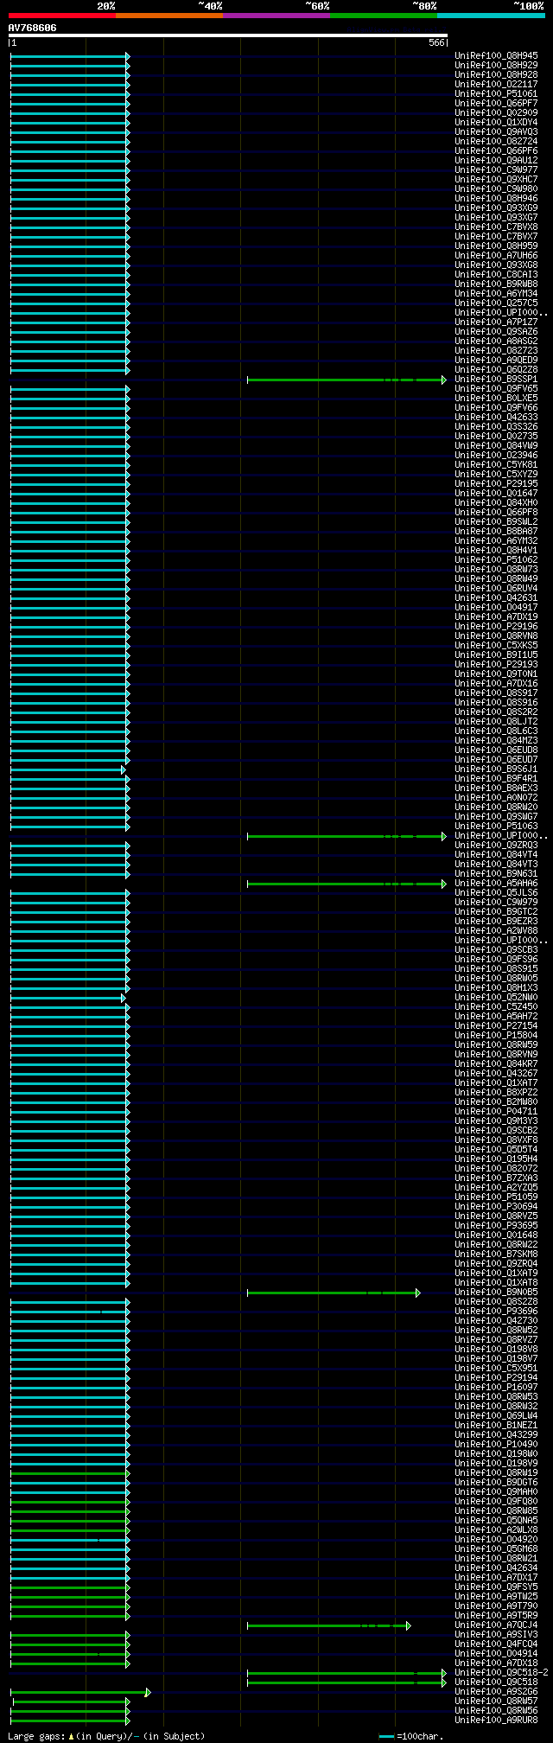Select the UniRef100_Q42633 hit label

click(x=496, y=418)
